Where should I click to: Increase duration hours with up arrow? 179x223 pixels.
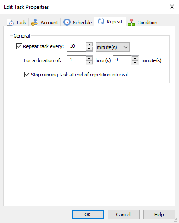[x=89, y=58]
